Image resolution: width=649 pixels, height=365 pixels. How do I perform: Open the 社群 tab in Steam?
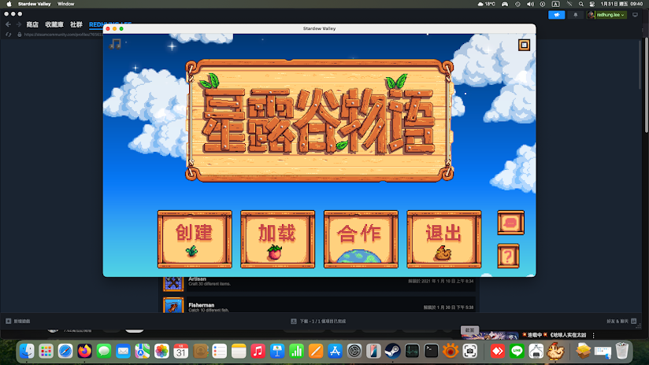pyautogui.click(x=76, y=25)
